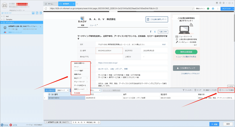Click the MAP link
Image resolution: width=235 pixels, height=127 pixels.
164,45
